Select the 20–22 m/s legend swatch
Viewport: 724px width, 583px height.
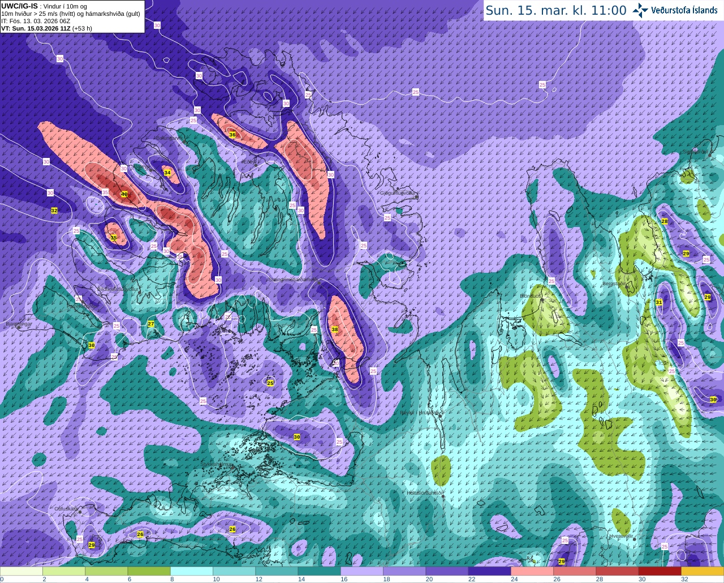click(447, 571)
